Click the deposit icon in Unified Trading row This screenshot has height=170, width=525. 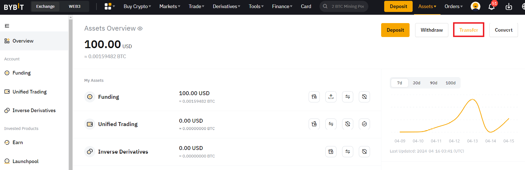[x=314, y=124]
